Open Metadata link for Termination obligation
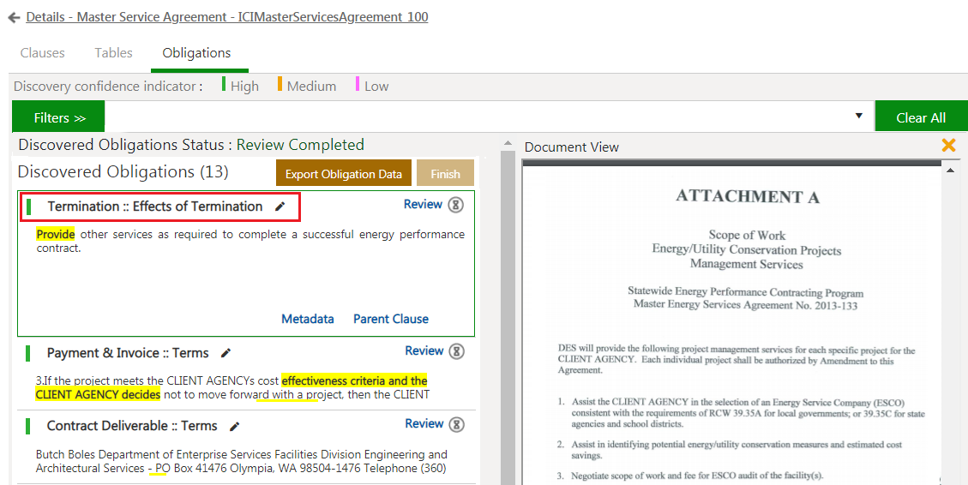This screenshot has height=485, width=968. (x=308, y=319)
